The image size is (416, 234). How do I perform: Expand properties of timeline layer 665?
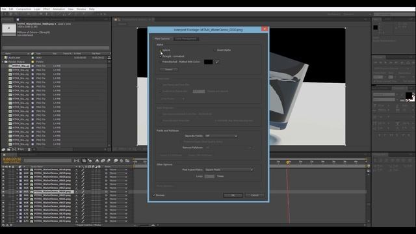18,192
